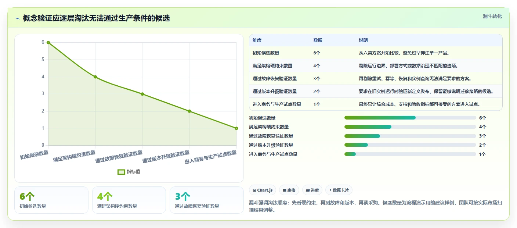This screenshot has height=228, width=517.
Task: Click the chart data point at value 6
Action: [x=48, y=43]
